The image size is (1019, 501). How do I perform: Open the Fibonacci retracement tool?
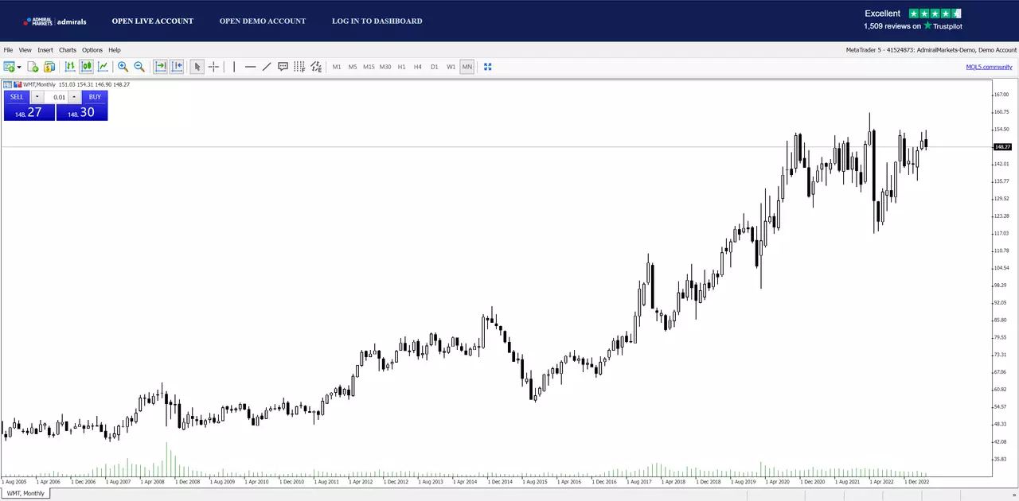click(x=299, y=67)
